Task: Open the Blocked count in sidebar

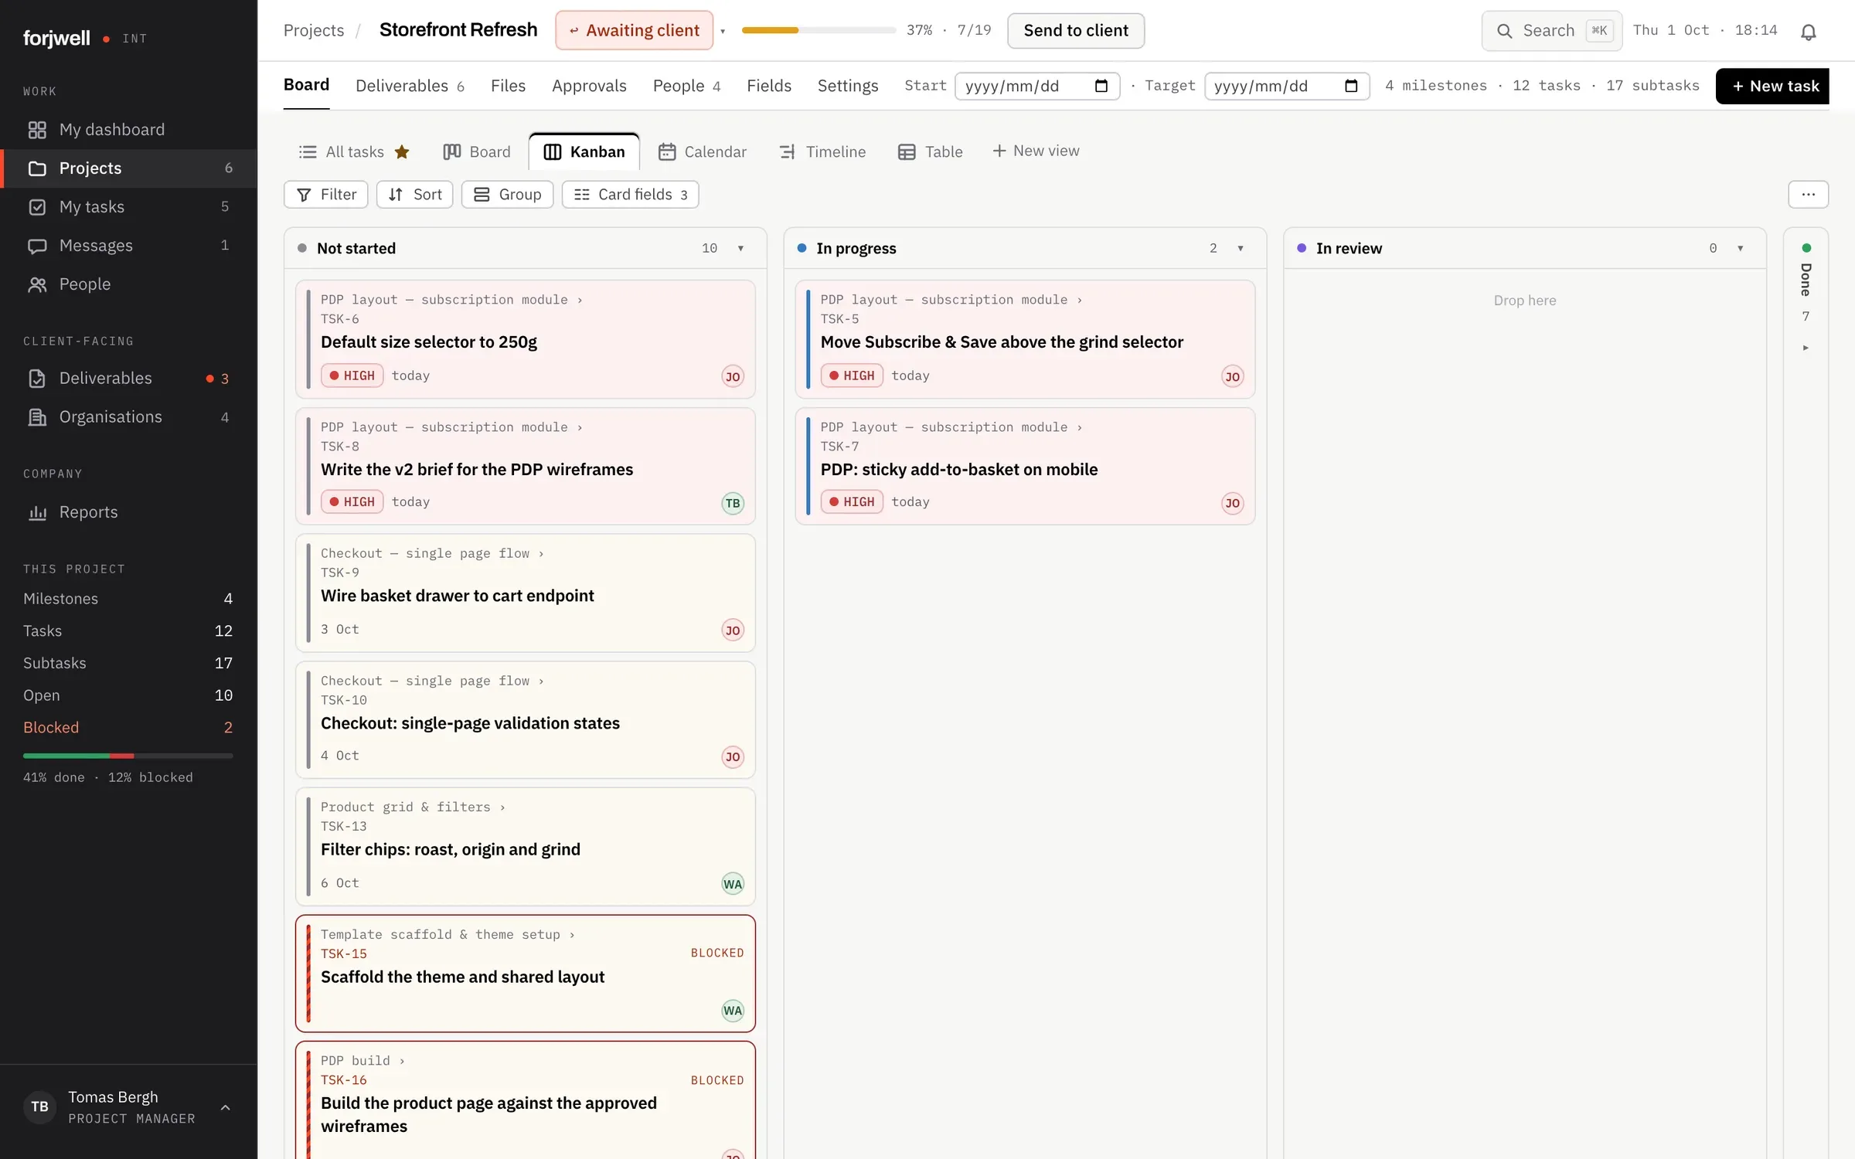Action: [128, 727]
